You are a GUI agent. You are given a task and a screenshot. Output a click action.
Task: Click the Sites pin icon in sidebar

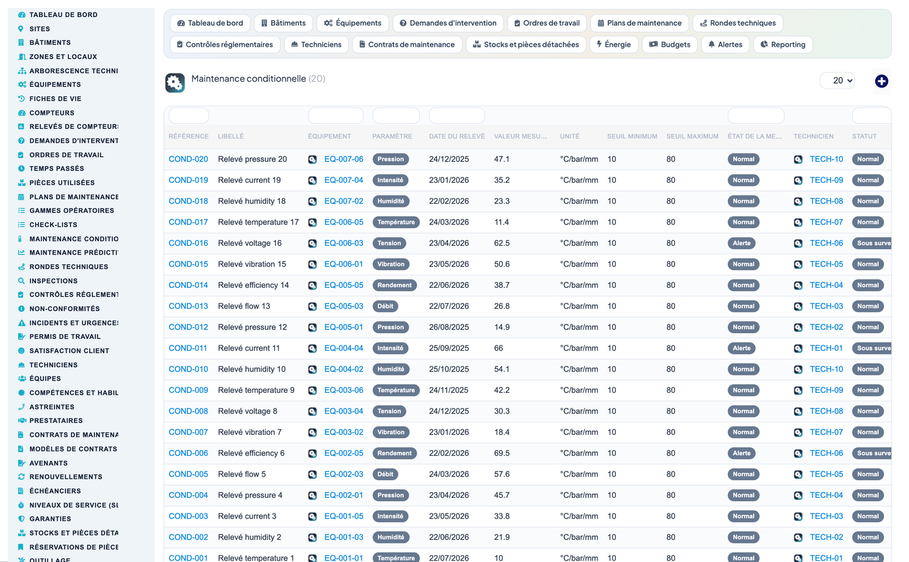point(21,29)
